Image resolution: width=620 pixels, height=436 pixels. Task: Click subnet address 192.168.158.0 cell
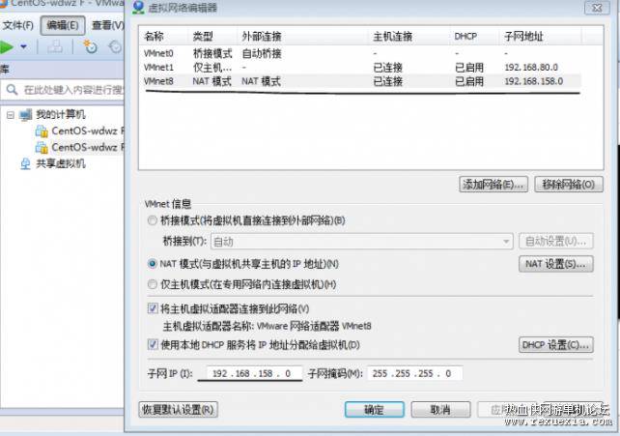534,81
